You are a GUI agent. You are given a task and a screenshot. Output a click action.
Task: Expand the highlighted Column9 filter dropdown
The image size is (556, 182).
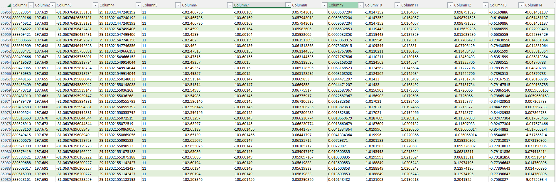point(361,5)
